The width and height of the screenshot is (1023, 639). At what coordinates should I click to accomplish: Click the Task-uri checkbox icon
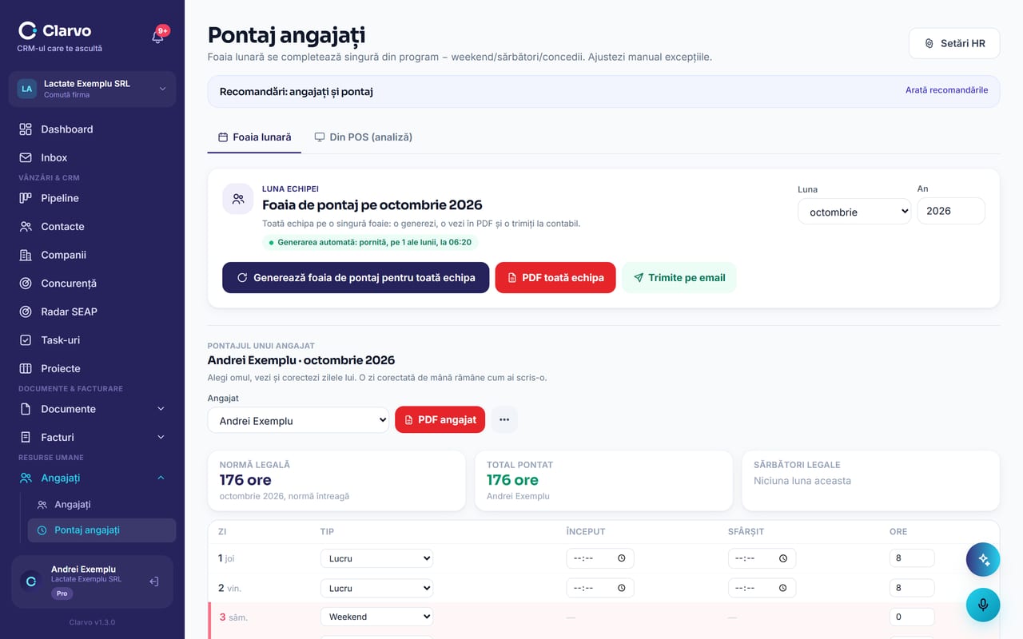(26, 340)
